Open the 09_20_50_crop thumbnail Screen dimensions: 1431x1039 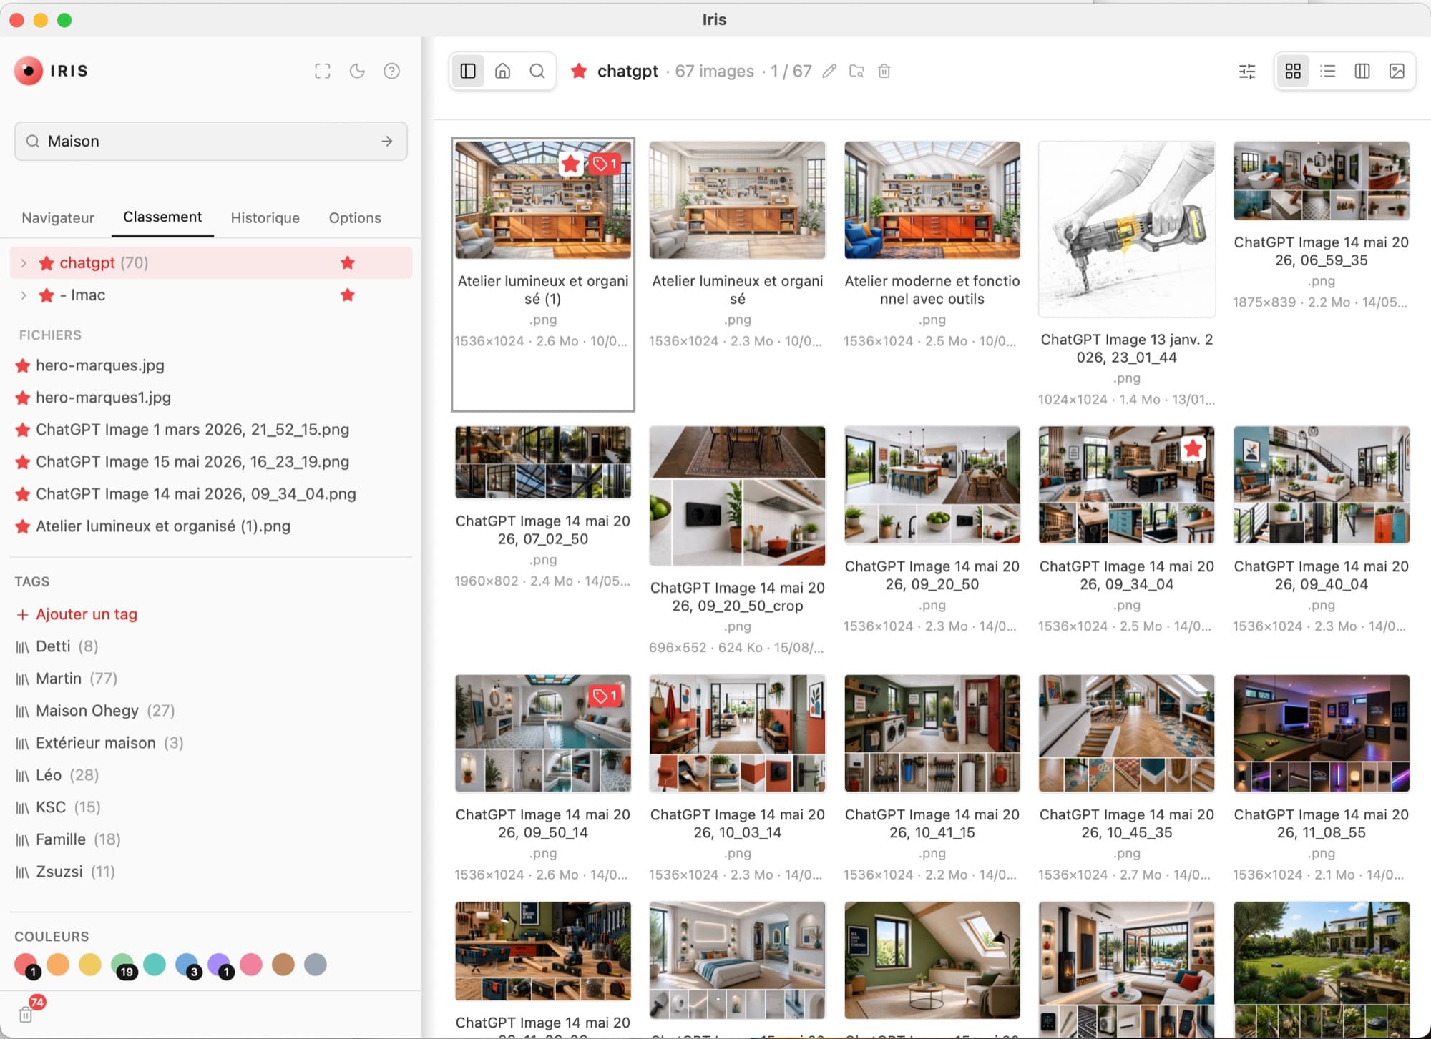(738, 496)
